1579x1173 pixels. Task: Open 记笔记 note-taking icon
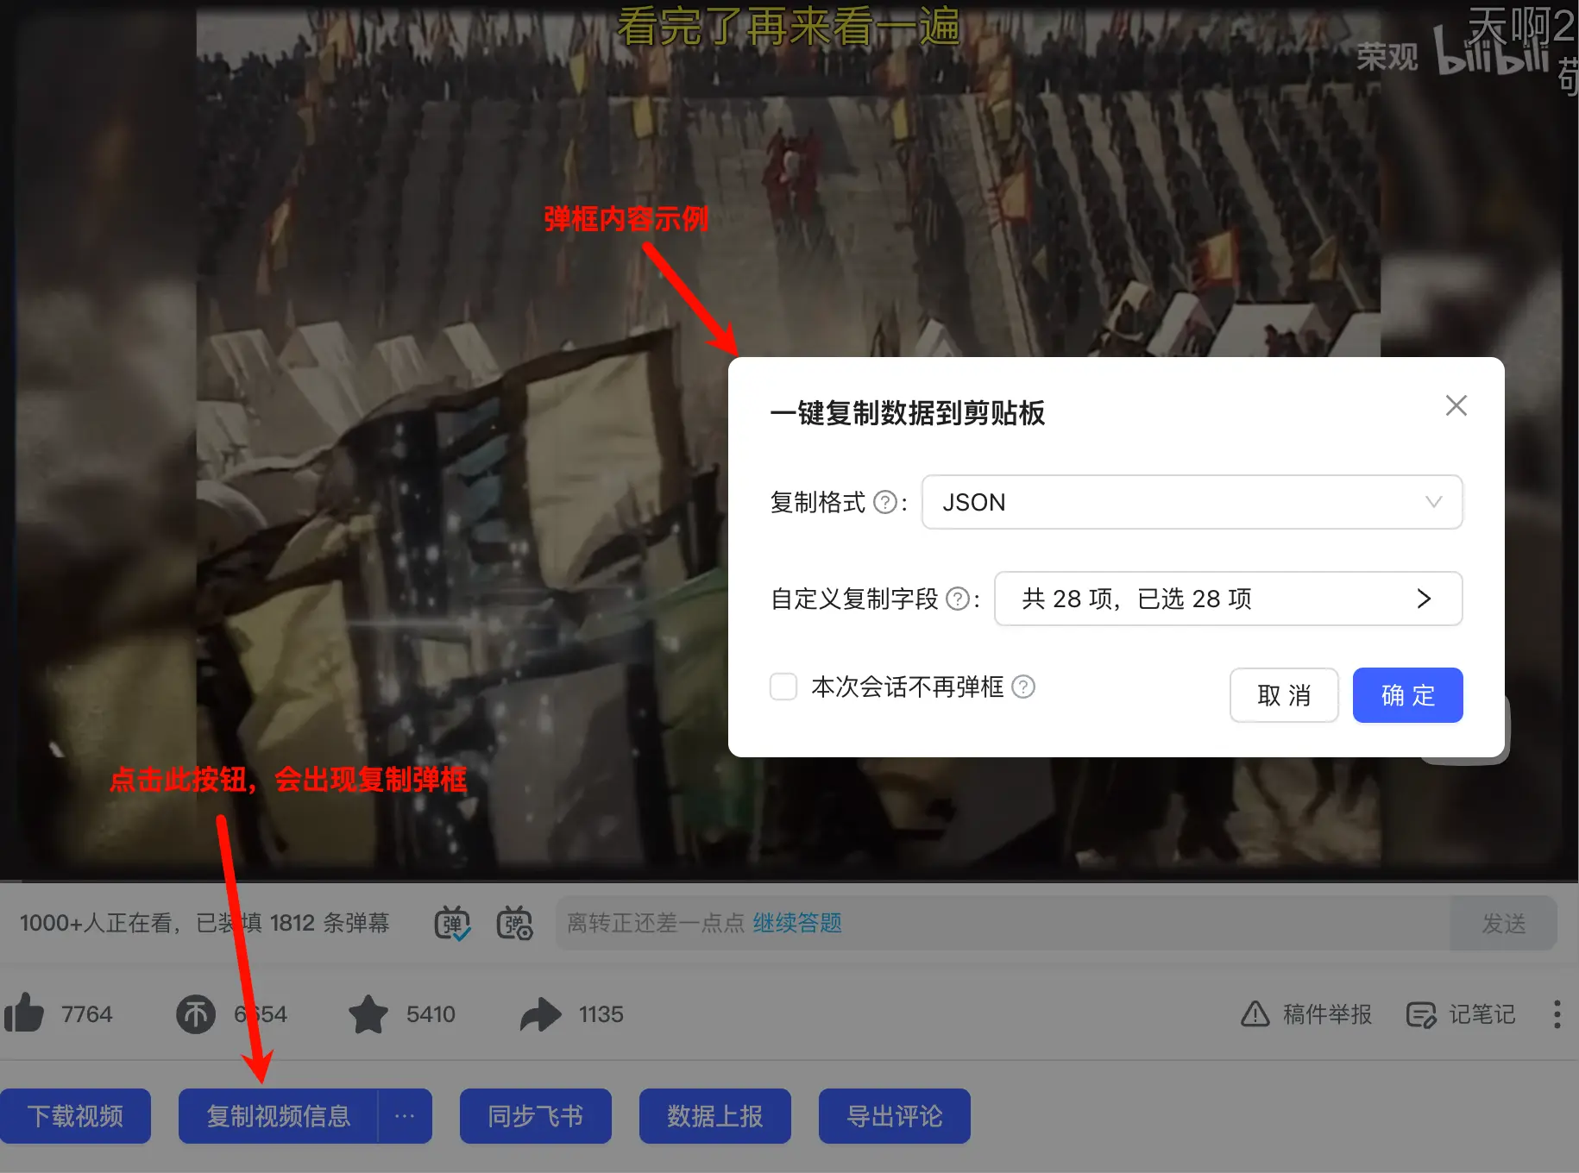1420,1015
